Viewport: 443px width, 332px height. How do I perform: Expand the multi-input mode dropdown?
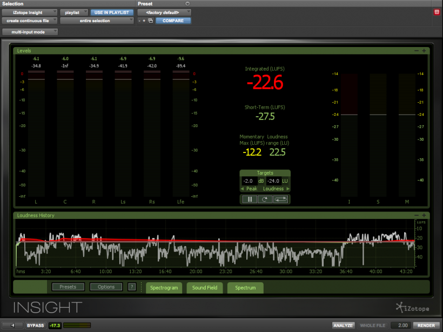30,32
